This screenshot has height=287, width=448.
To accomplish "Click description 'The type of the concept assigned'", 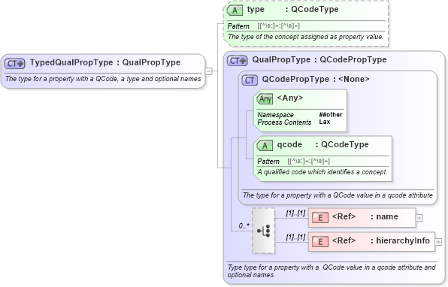I will (305, 37).
